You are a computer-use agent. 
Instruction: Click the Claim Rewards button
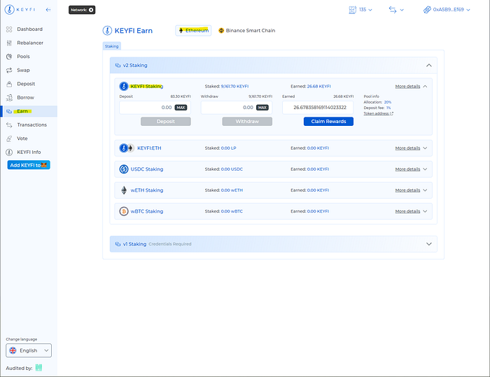click(x=328, y=122)
